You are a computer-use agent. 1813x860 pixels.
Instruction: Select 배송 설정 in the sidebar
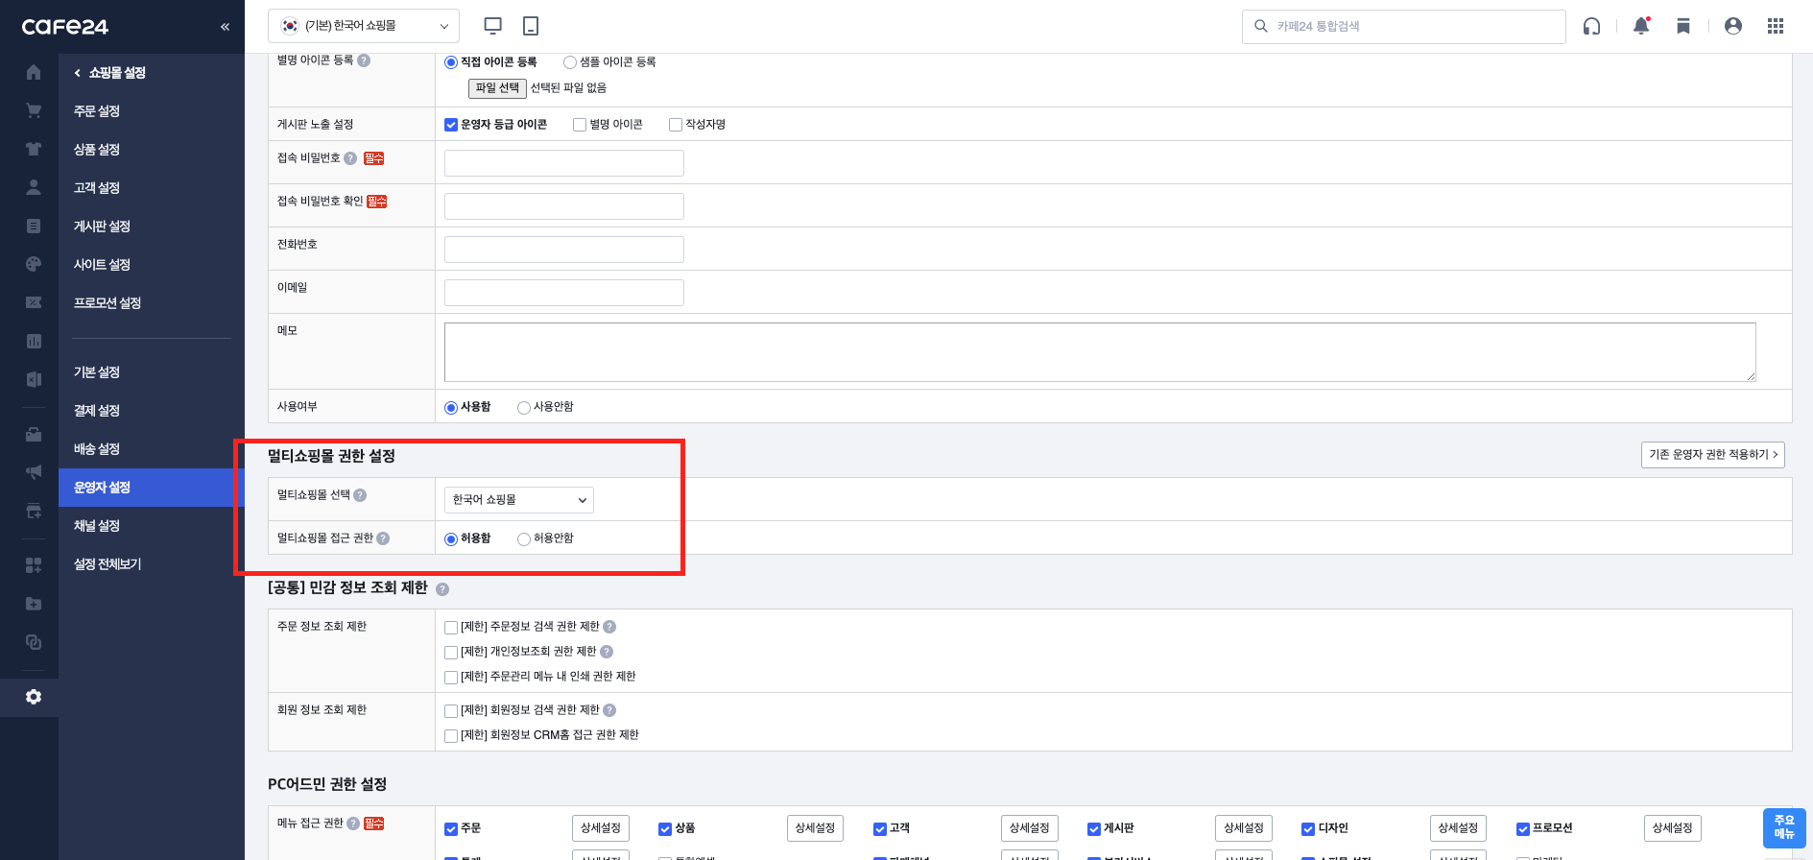(x=97, y=449)
